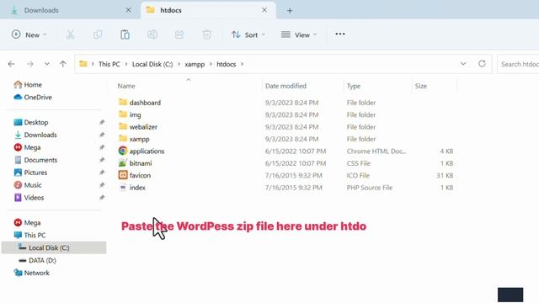Close the Downloads tab

[x=128, y=10]
